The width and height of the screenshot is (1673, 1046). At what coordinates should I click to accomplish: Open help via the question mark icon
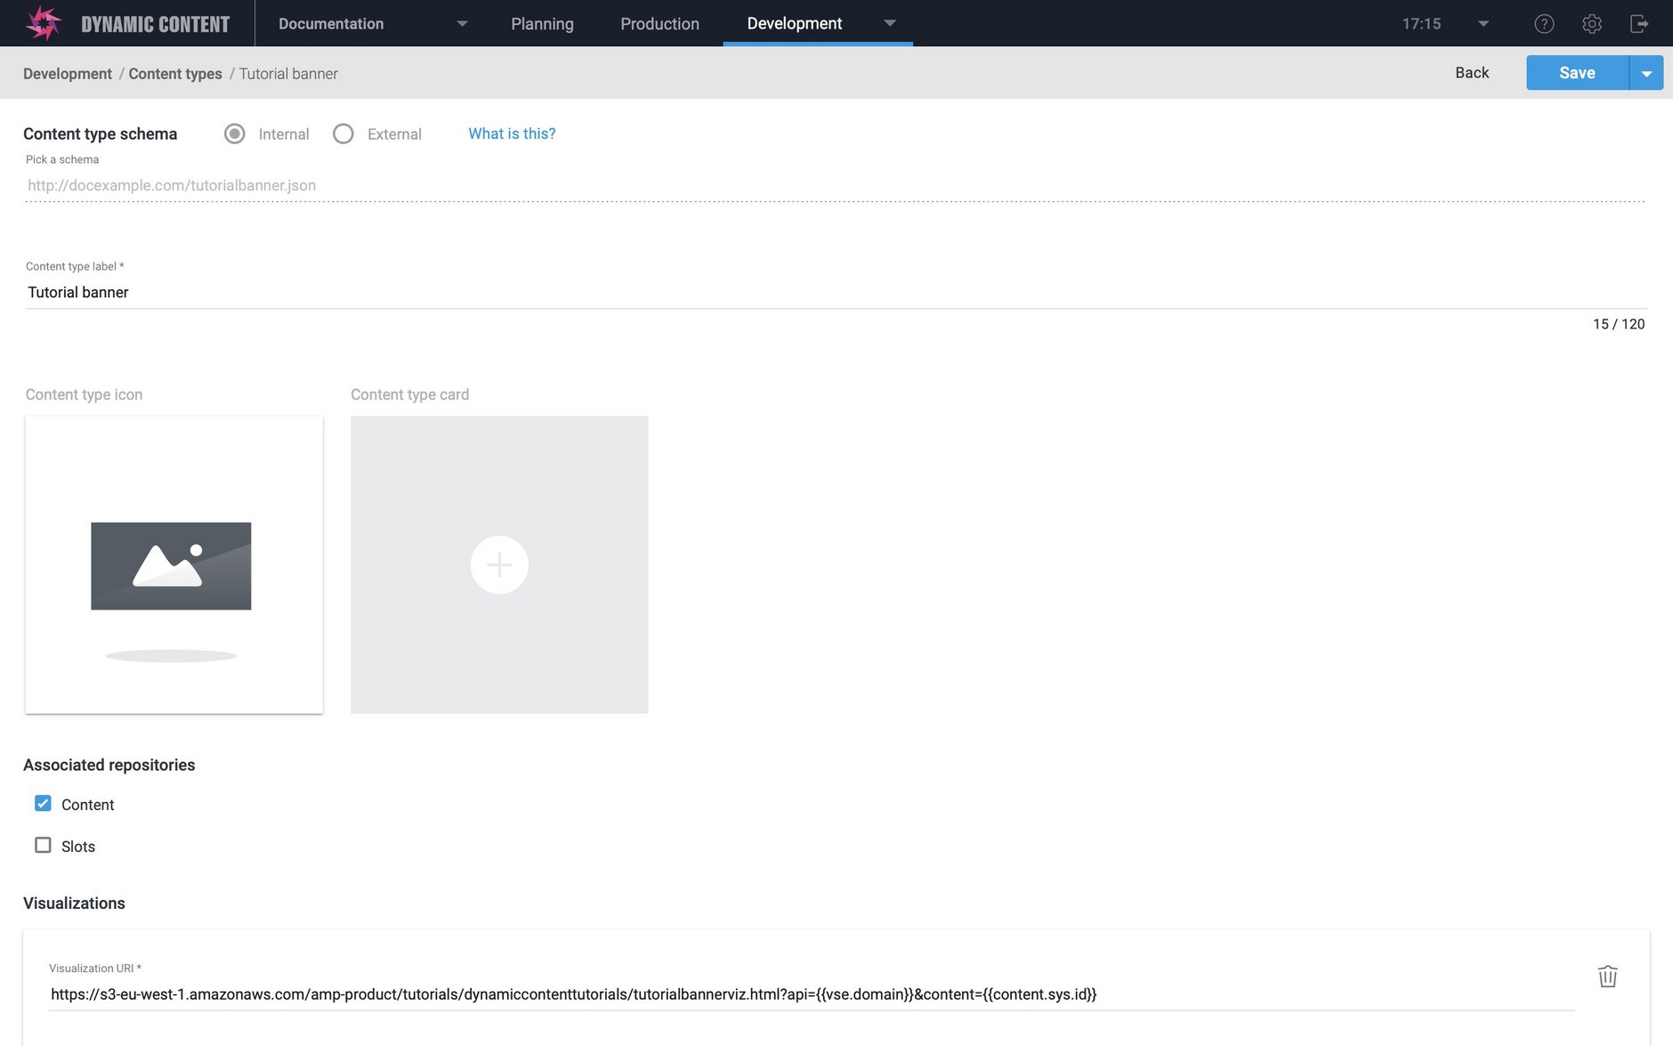1545,23
